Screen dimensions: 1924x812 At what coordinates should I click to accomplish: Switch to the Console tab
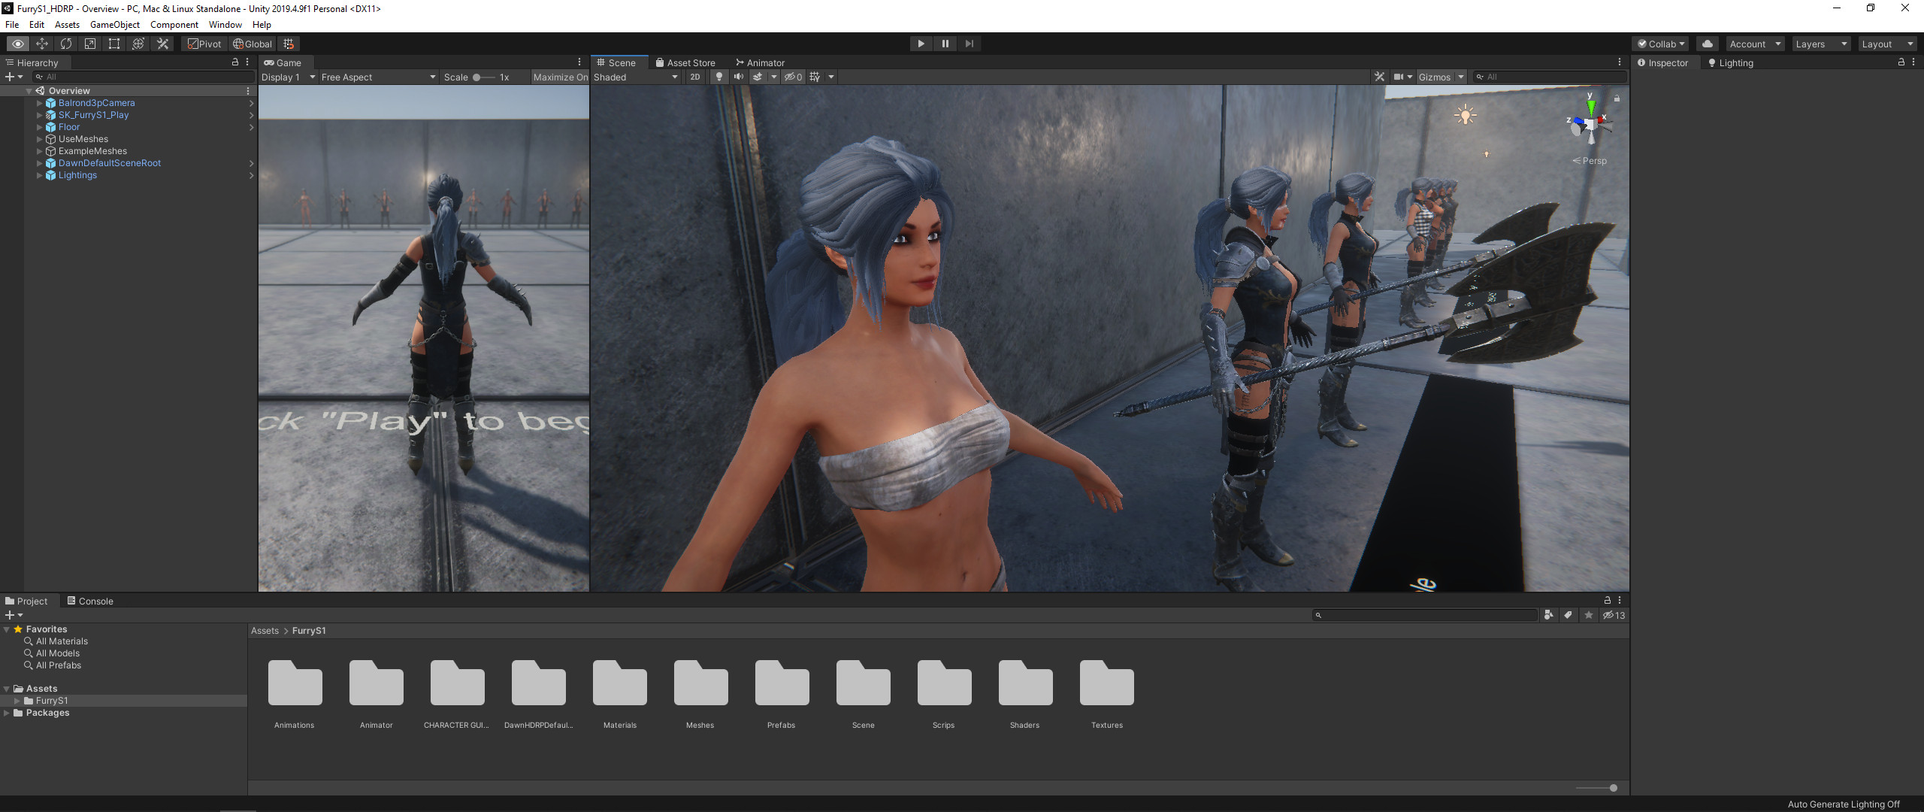(x=90, y=601)
